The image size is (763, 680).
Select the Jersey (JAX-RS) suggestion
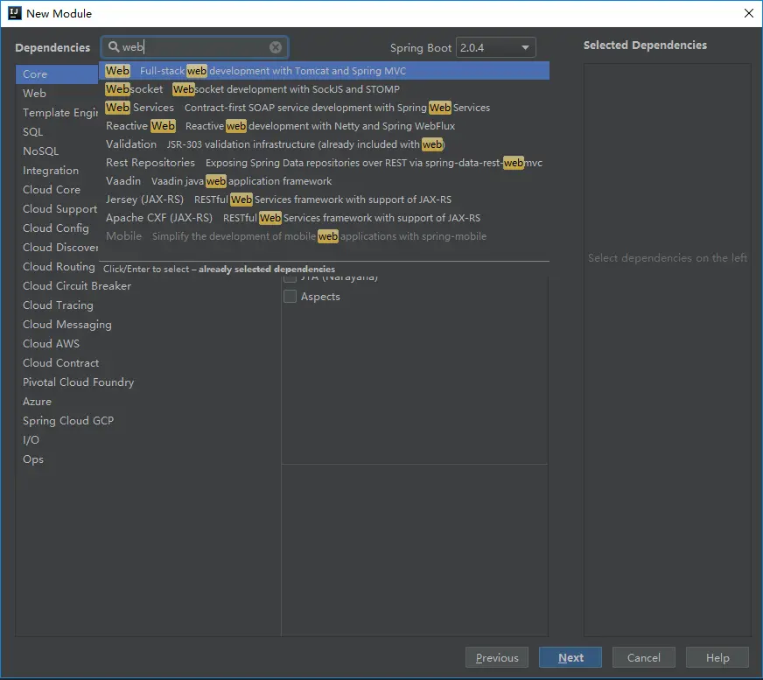click(x=324, y=200)
